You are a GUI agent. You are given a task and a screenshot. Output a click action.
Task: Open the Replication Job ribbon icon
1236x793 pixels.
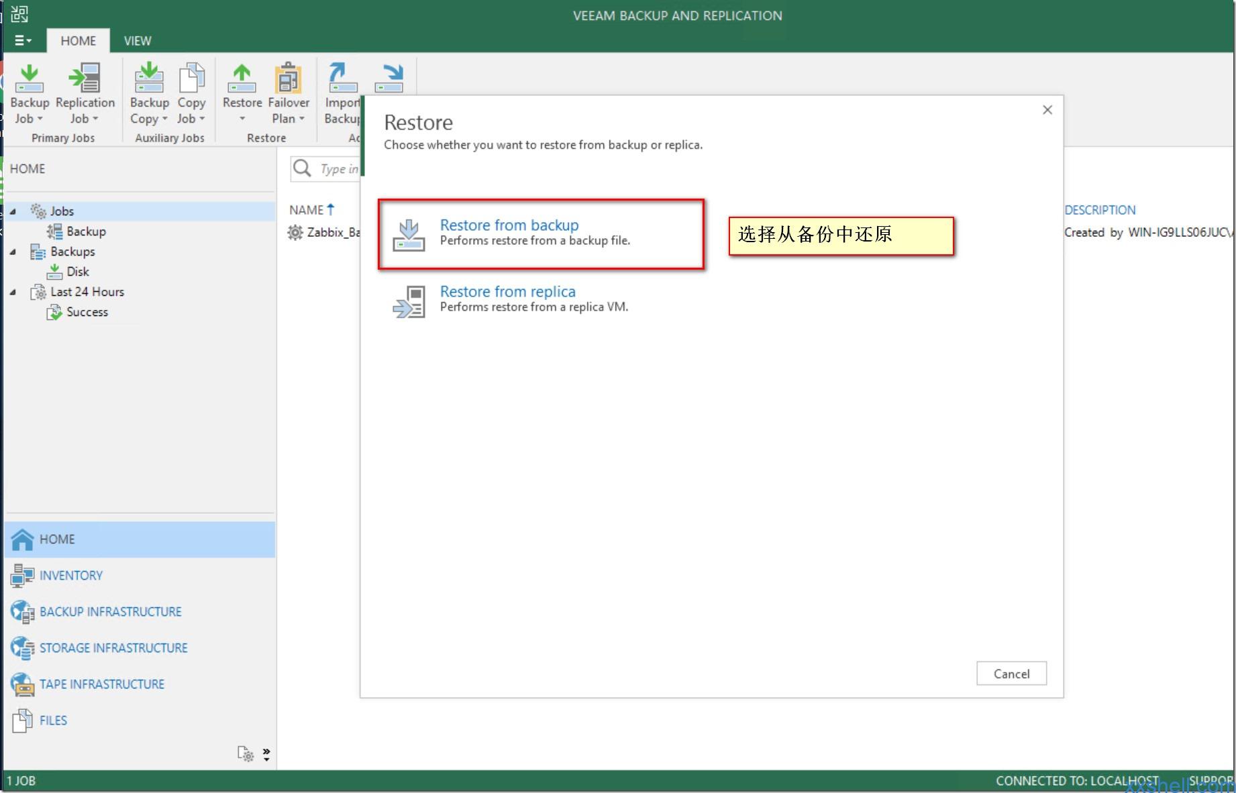85,78
